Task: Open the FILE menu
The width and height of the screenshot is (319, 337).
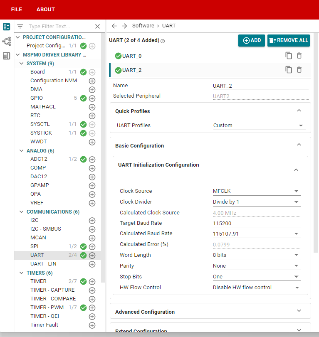Action: [17, 10]
